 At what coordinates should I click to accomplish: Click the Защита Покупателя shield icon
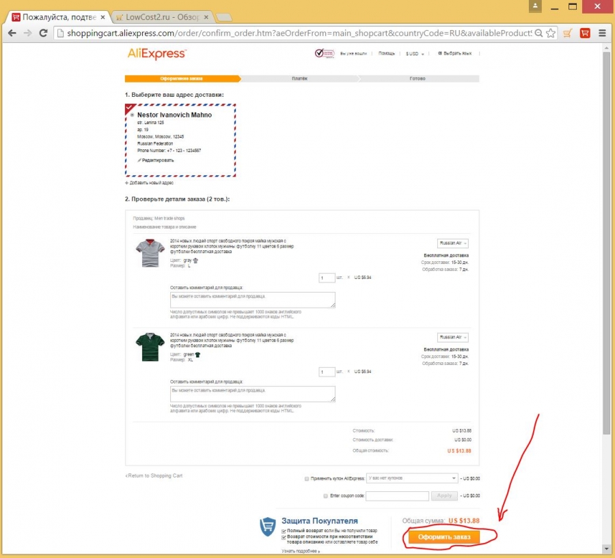point(268,527)
